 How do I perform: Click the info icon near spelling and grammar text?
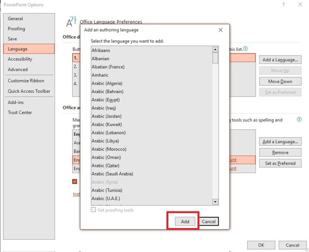click(x=299, y=120)
